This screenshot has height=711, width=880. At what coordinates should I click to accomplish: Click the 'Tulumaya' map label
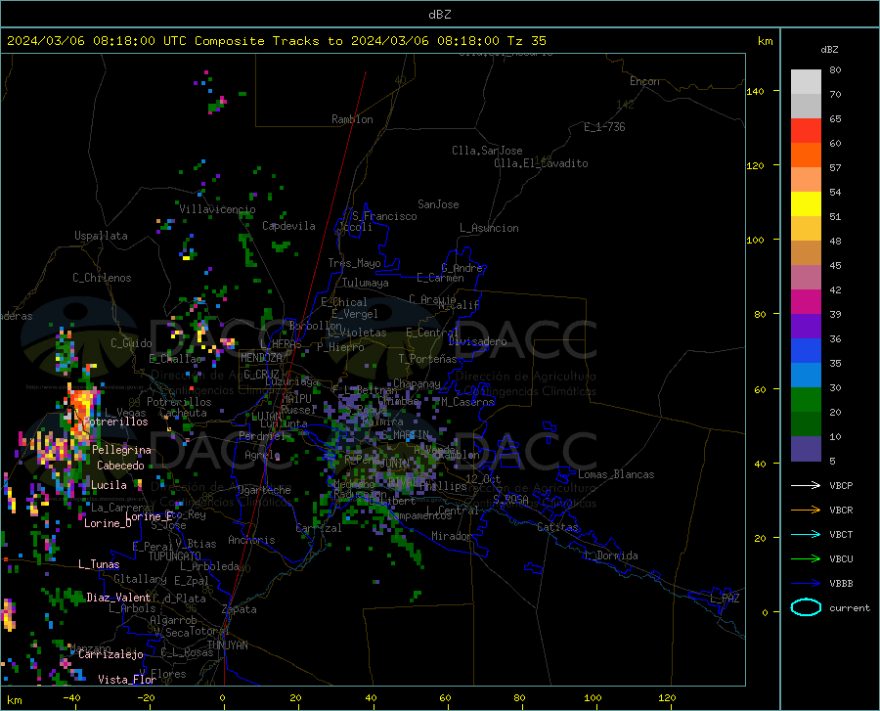pyautogui.click(x=366, y=283)
